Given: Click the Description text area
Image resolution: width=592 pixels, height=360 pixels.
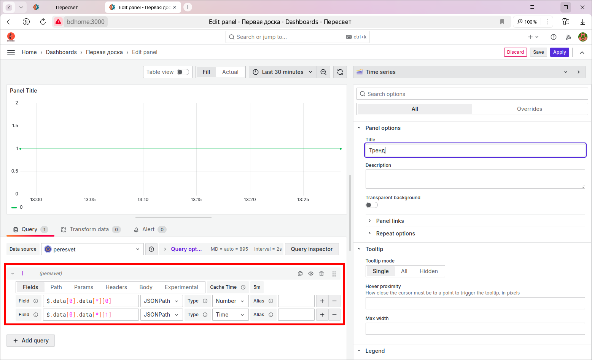Looking at the screenshot, I should pyautogui.click(x=475, y=179).
